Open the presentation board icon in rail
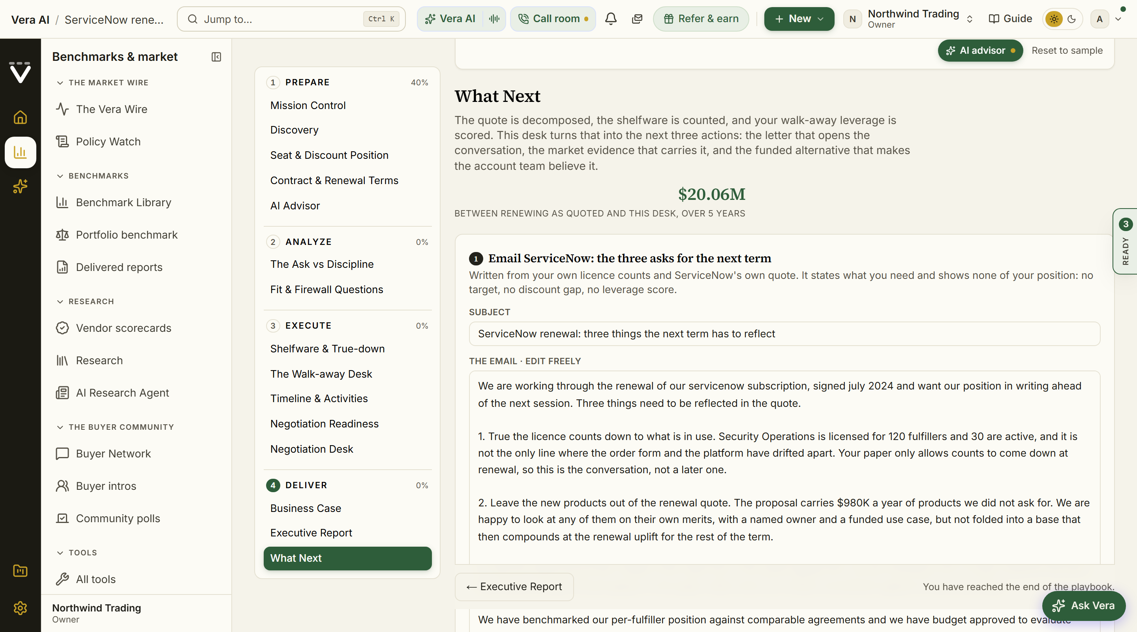 pyautogui.click(x=20, y=571)
